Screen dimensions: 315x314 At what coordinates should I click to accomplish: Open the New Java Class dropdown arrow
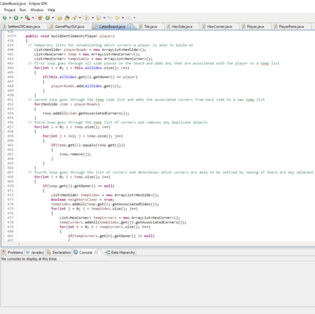53,18
